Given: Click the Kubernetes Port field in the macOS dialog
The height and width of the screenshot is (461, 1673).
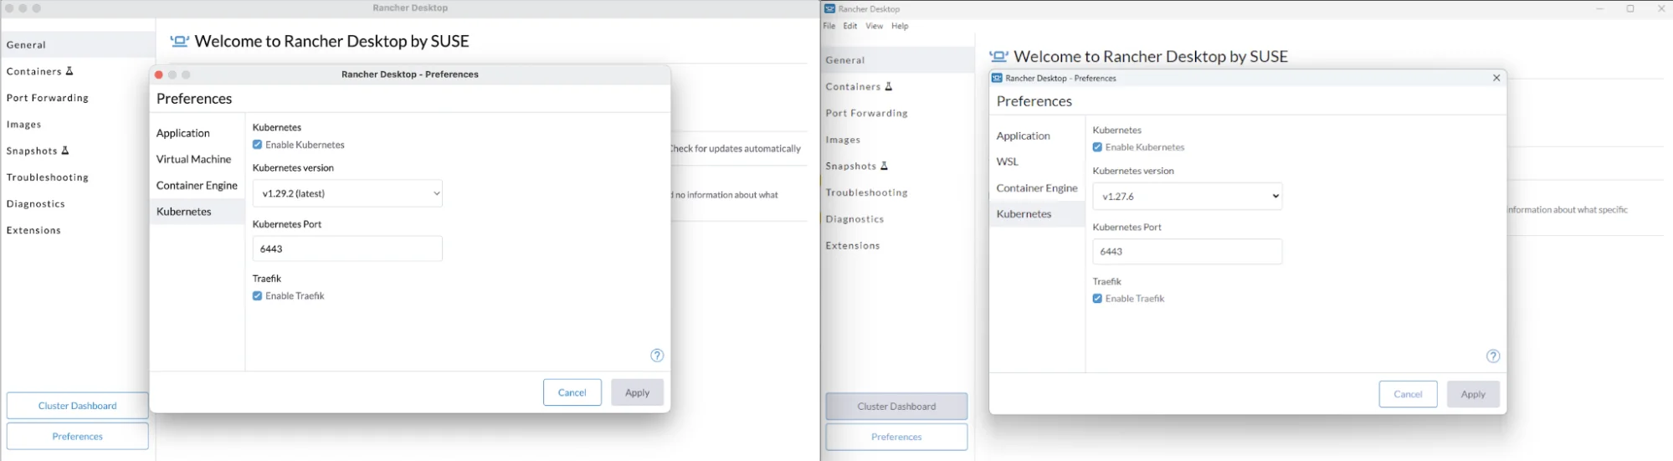Looking at the screenshot, I should point(347,248).
